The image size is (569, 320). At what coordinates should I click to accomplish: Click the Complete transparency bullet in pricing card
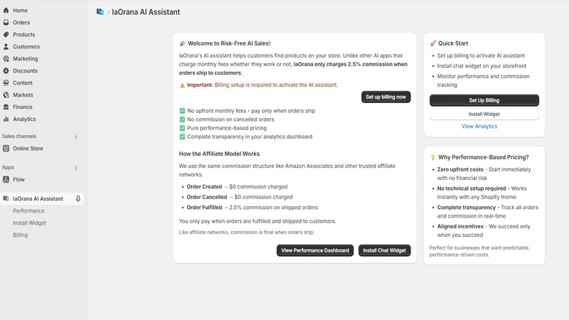[488, 211]
